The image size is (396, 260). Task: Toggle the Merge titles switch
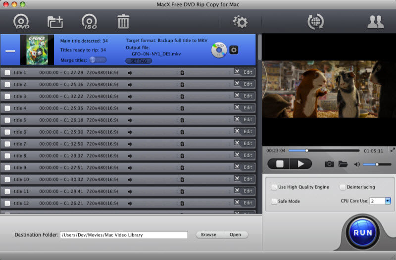click(x=98, y=60)
